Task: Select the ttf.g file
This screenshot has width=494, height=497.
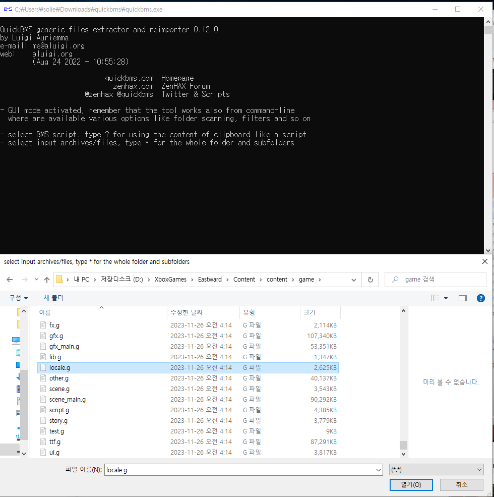Action: click(x=188, y=442)
